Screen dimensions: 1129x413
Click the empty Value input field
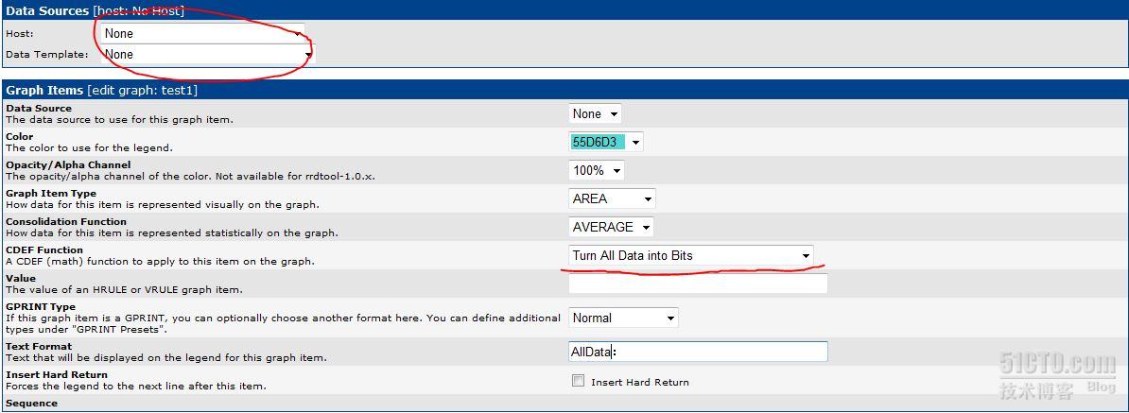699,284
